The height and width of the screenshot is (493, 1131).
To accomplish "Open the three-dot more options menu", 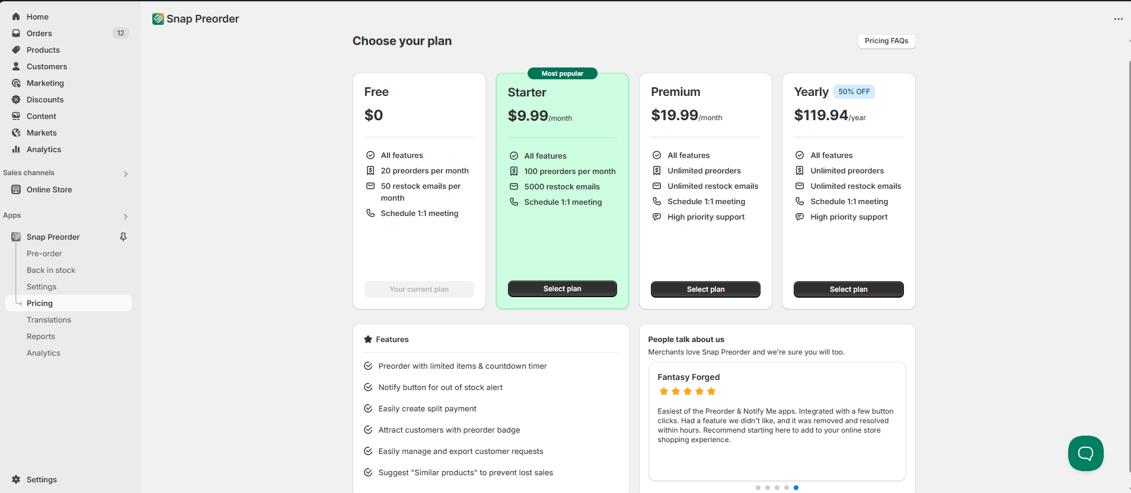I will [1118, 19].
